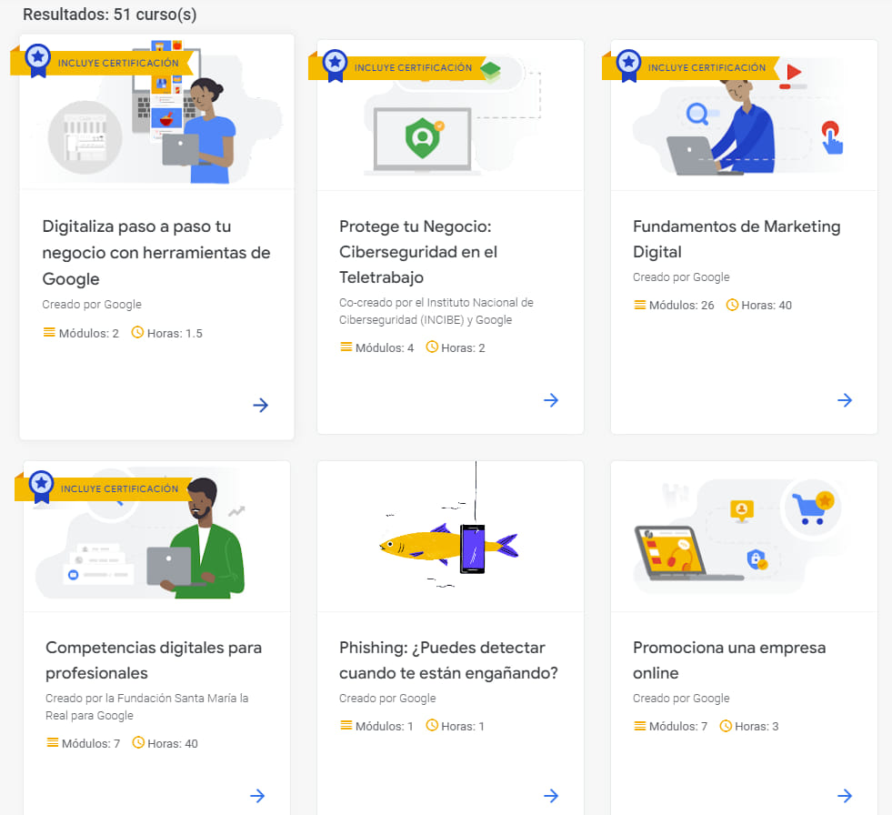This screenshot has height=815, width=892.
Task: Open Digitaliza paso a paso via its arrow icon
Action: pyautogui.click(x=261, y=405)
